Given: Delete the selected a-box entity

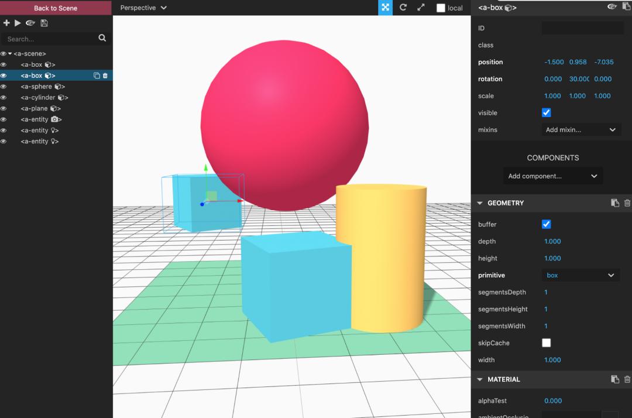Looking at the screenshot, I should point(105,76).
